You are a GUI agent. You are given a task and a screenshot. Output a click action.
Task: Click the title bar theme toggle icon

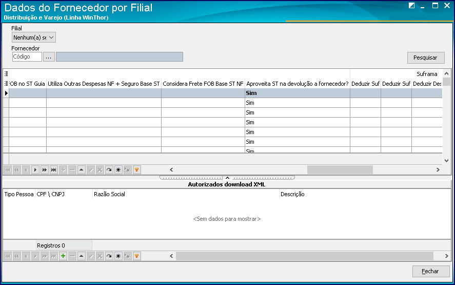tap(411, 6)
